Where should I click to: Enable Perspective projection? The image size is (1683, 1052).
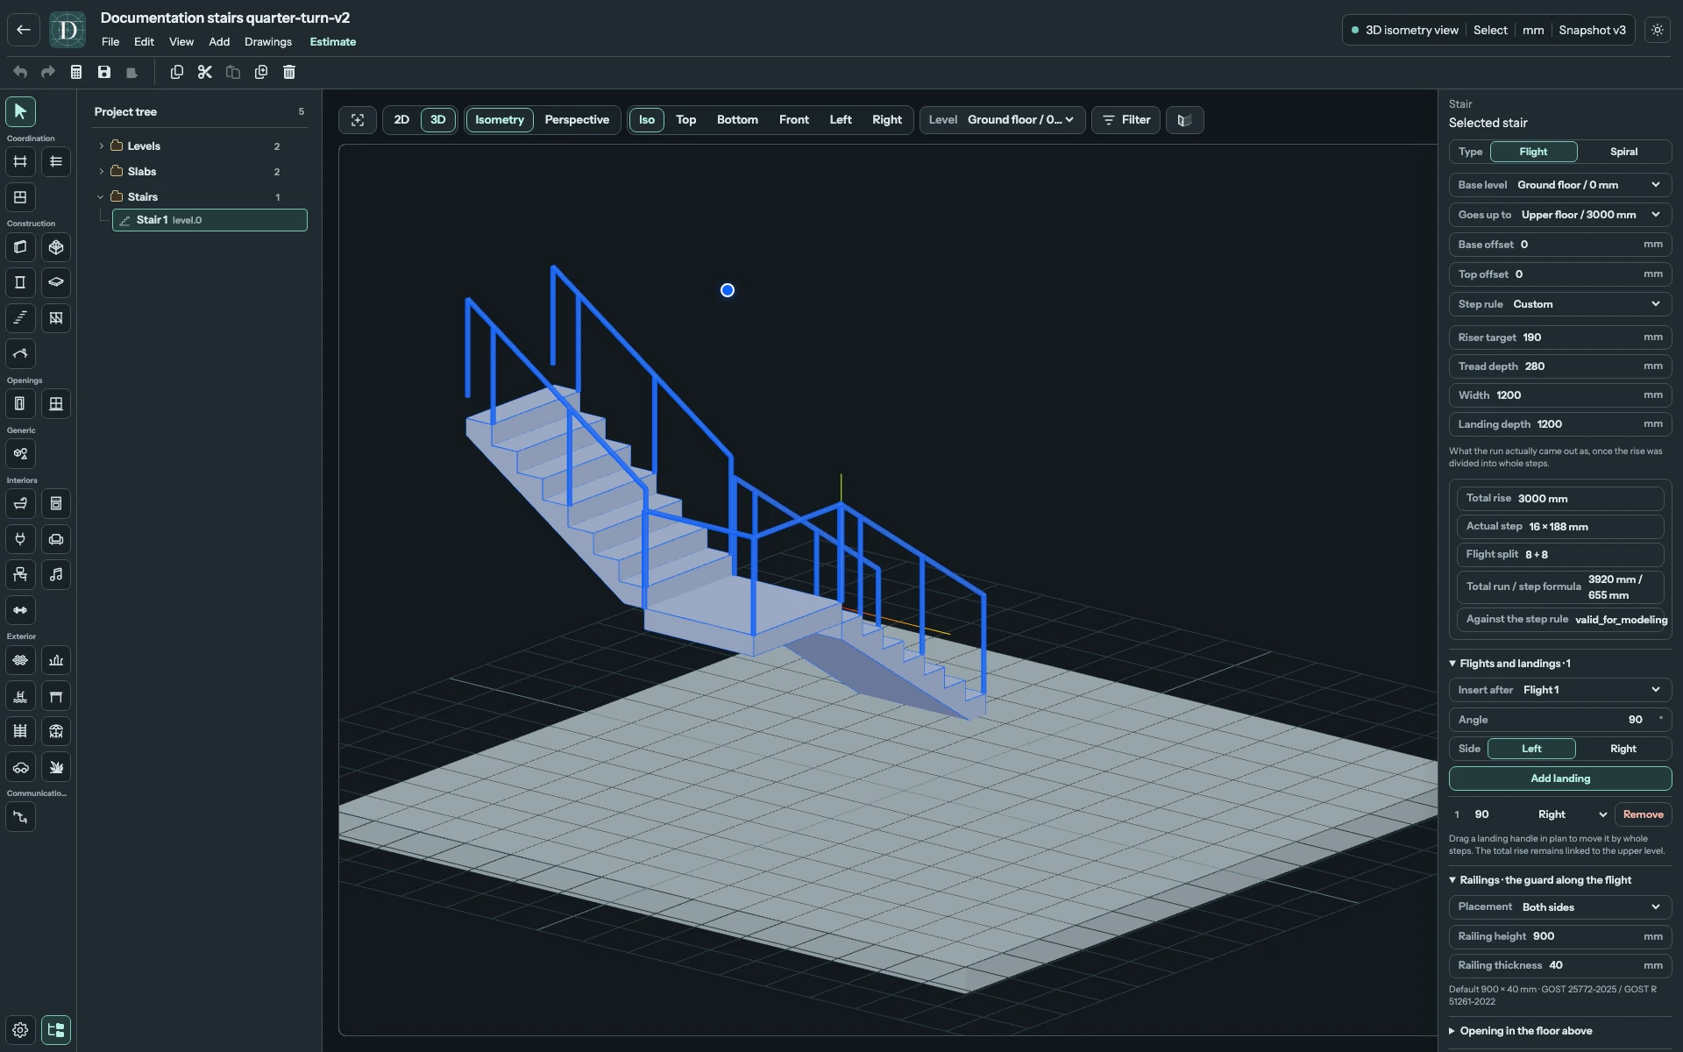(577, 120)
